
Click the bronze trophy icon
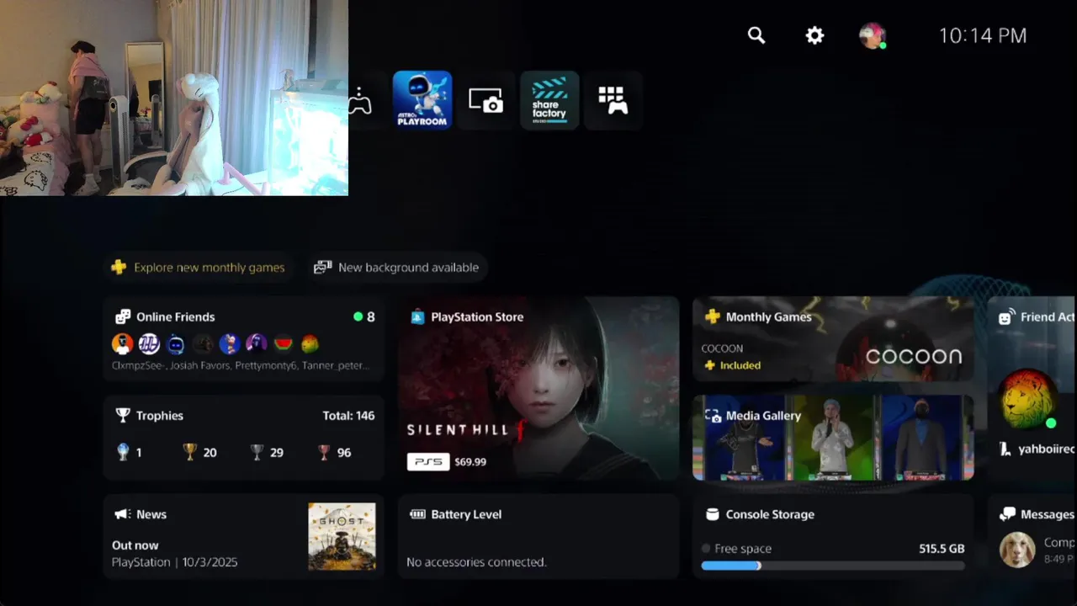(x=324, y=452)
